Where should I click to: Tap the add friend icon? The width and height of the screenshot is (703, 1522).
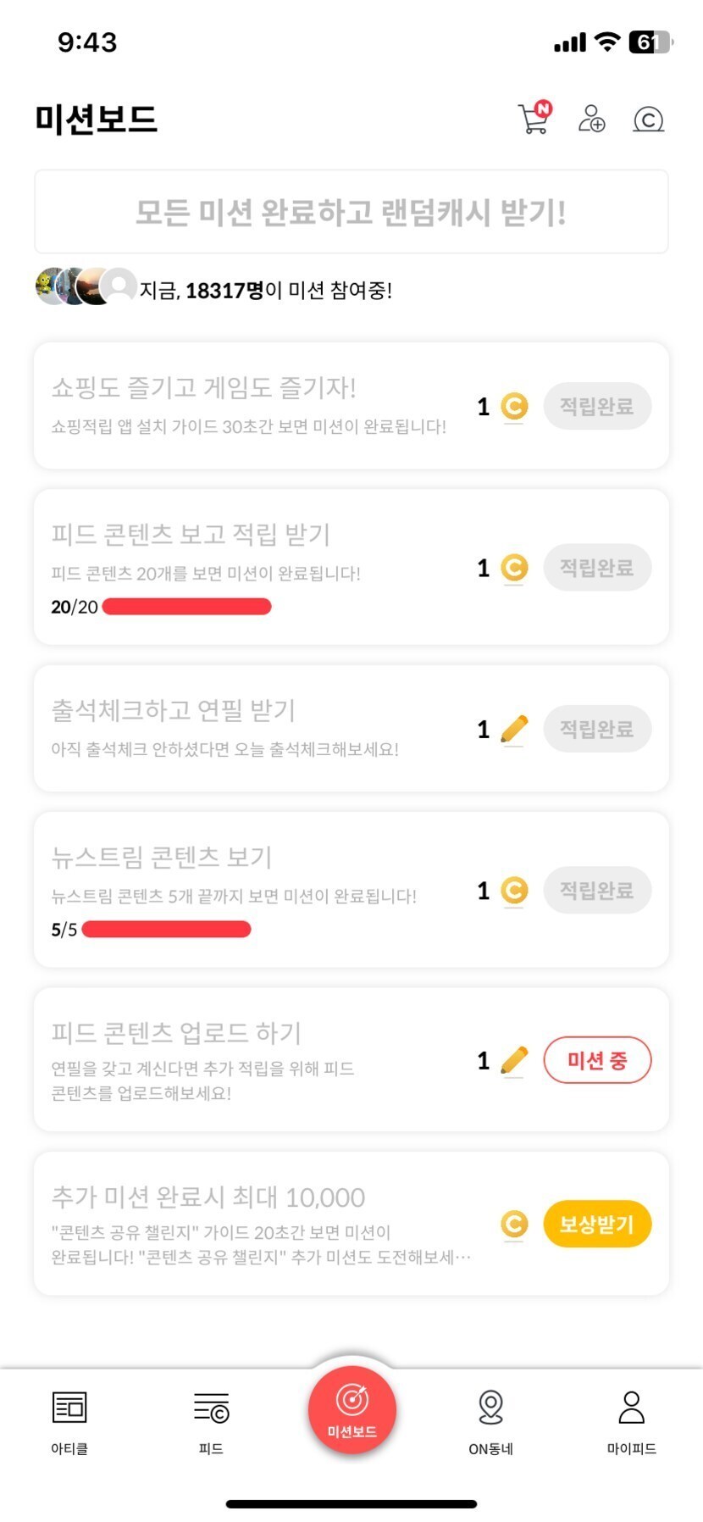click(x=591, y=119)
